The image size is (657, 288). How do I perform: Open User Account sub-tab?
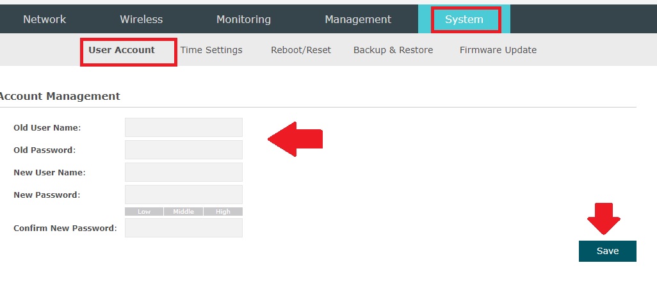pos(122,50)
